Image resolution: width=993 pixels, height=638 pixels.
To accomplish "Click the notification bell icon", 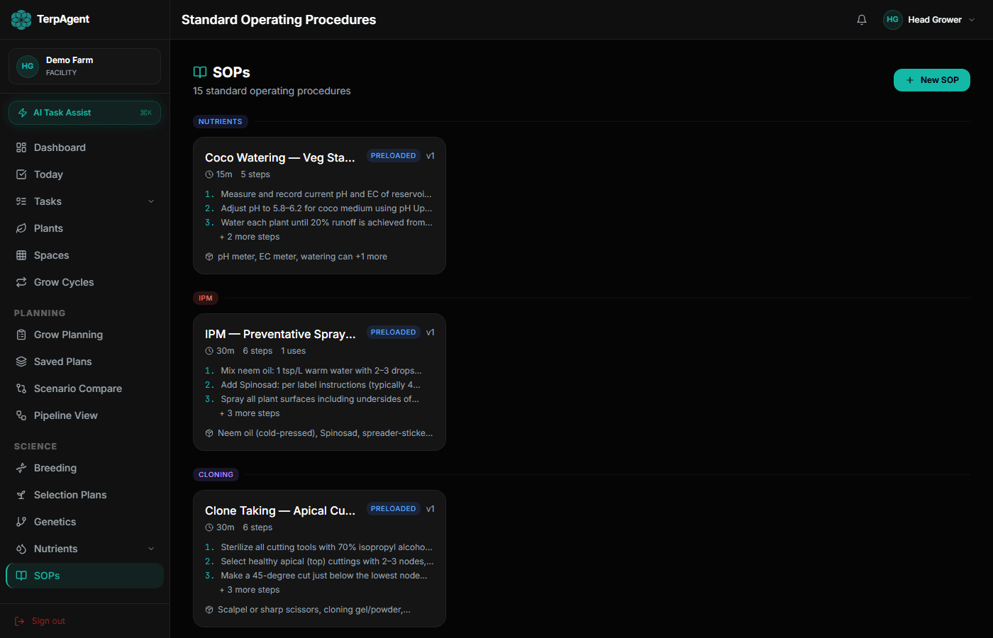I will click(862, 20).
